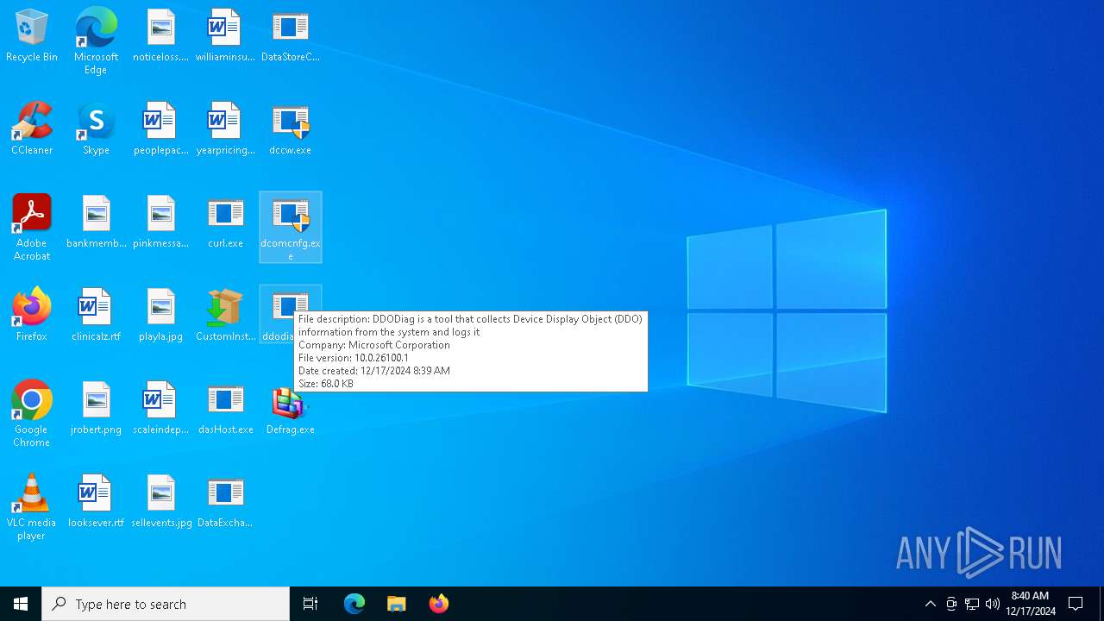
Task: Open the Windows Start menu
Action: tap(21, 604)
